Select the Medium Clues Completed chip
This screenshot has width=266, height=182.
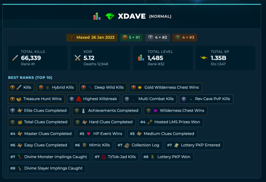tap(162, 134)
